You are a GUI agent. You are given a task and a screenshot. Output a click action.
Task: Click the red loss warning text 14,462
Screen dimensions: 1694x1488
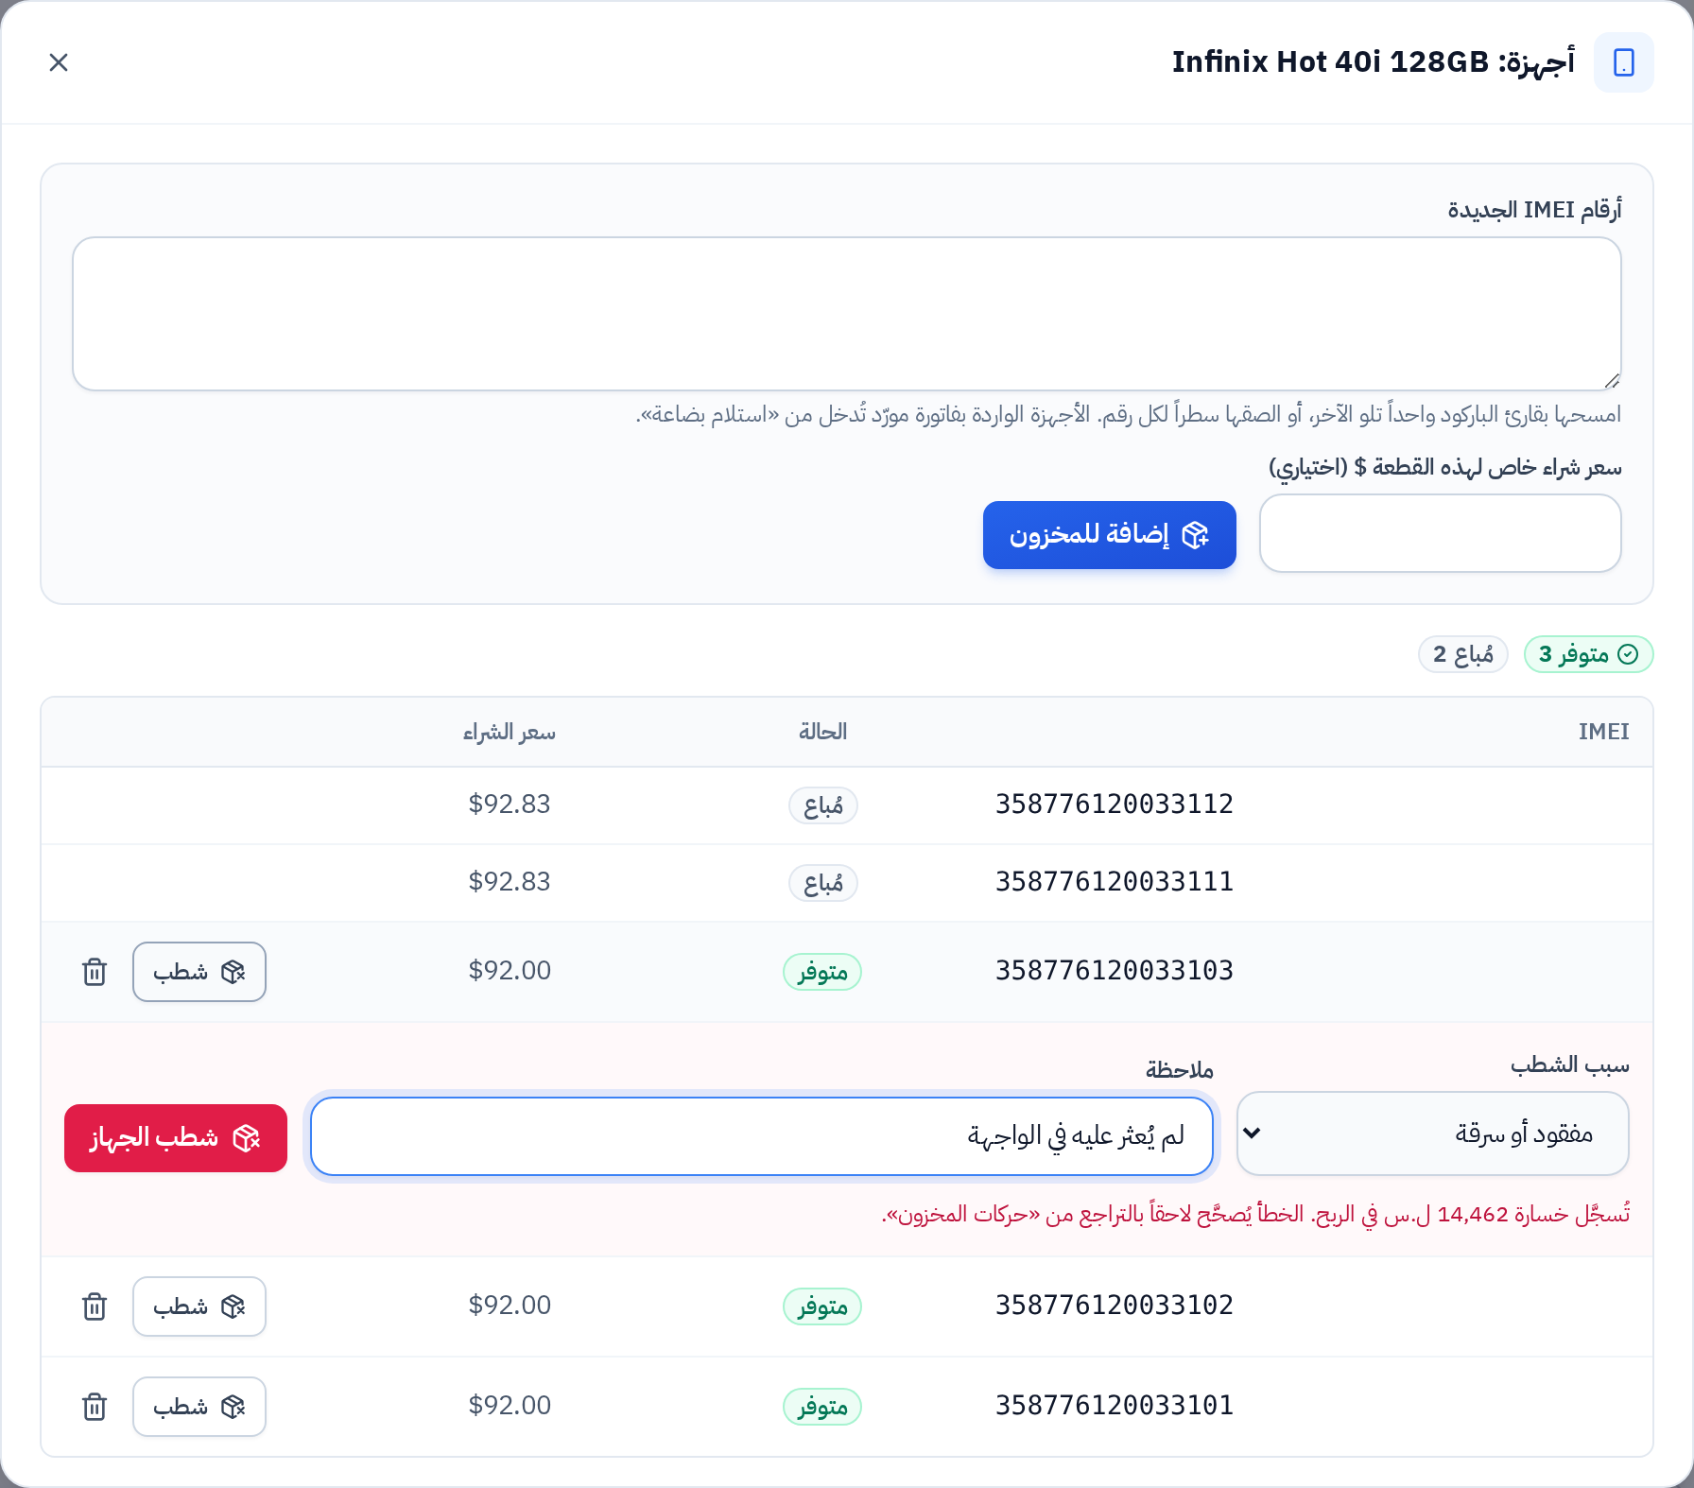[x=1255, y=1214]
